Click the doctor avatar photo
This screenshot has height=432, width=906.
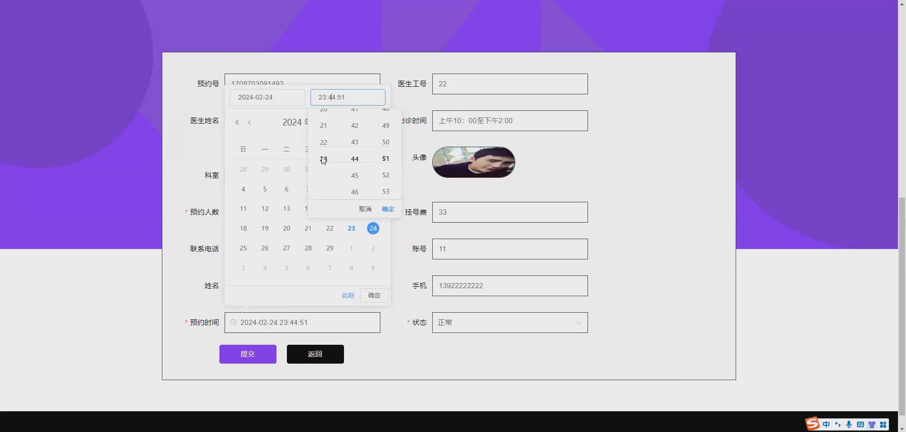point(474,162)
